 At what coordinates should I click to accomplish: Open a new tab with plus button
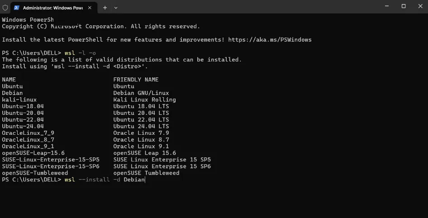[x=105, y=8]
